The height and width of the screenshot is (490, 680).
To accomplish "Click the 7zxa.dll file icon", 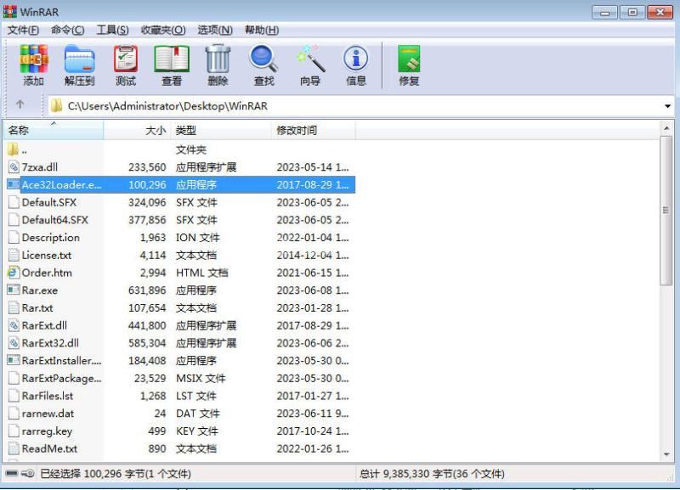I will coord(14,167).
